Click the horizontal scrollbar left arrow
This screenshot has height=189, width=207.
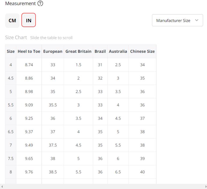[x=2, y=187]
